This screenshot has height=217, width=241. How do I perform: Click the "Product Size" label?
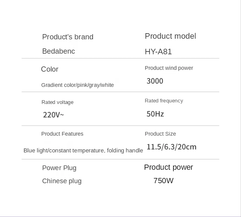[x=160, y=134]
